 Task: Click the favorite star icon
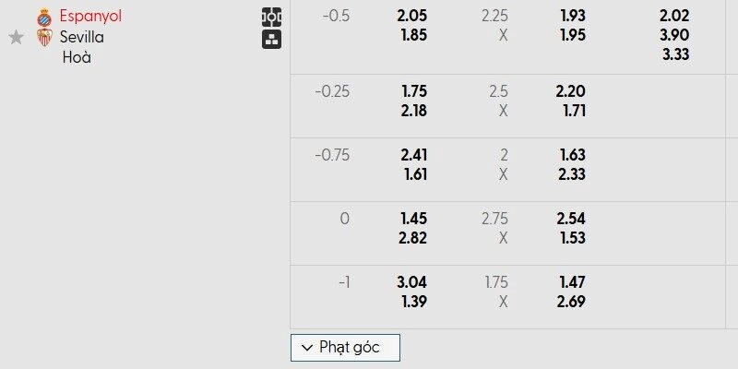coord(16,38)
